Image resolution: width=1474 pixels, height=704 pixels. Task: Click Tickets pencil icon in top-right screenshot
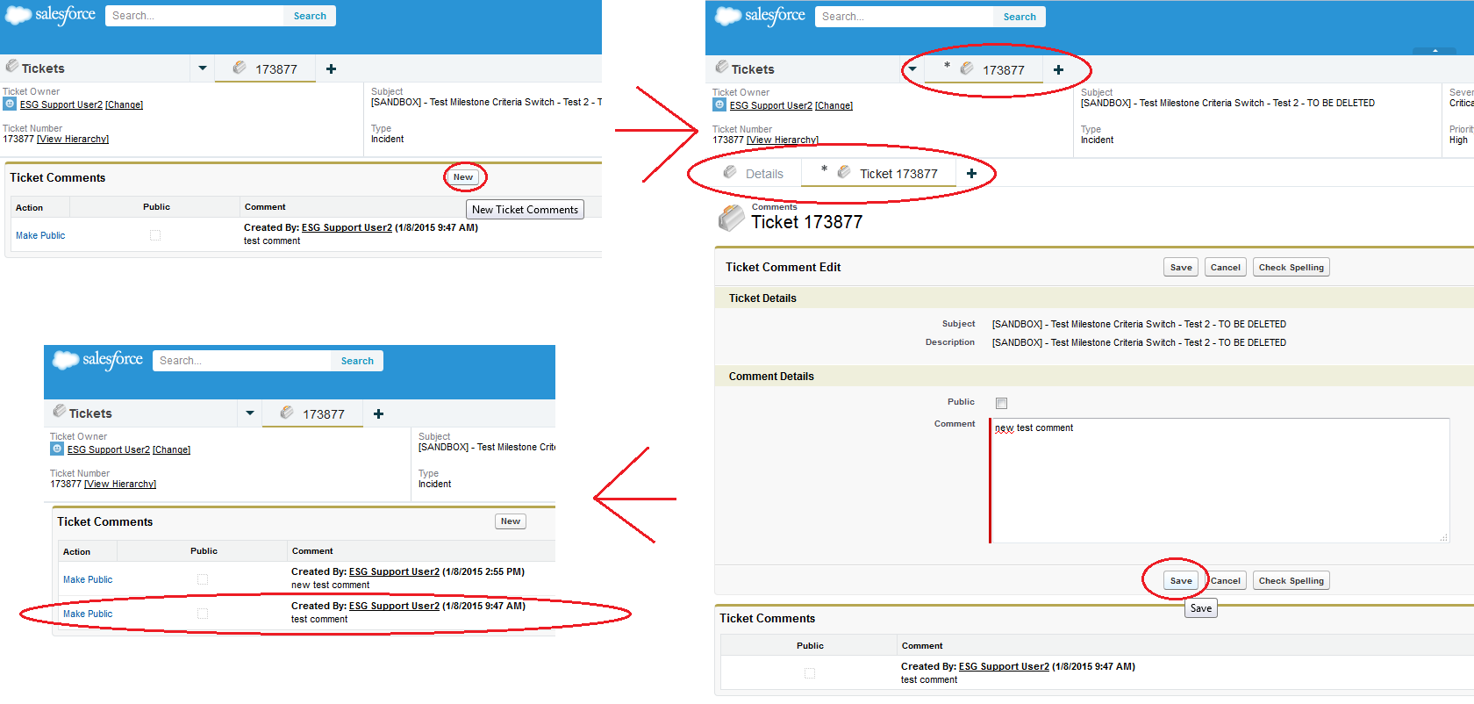(x=721, y=67)
